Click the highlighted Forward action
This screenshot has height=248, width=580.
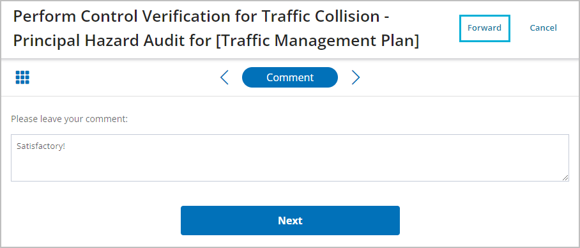[485, 28]
